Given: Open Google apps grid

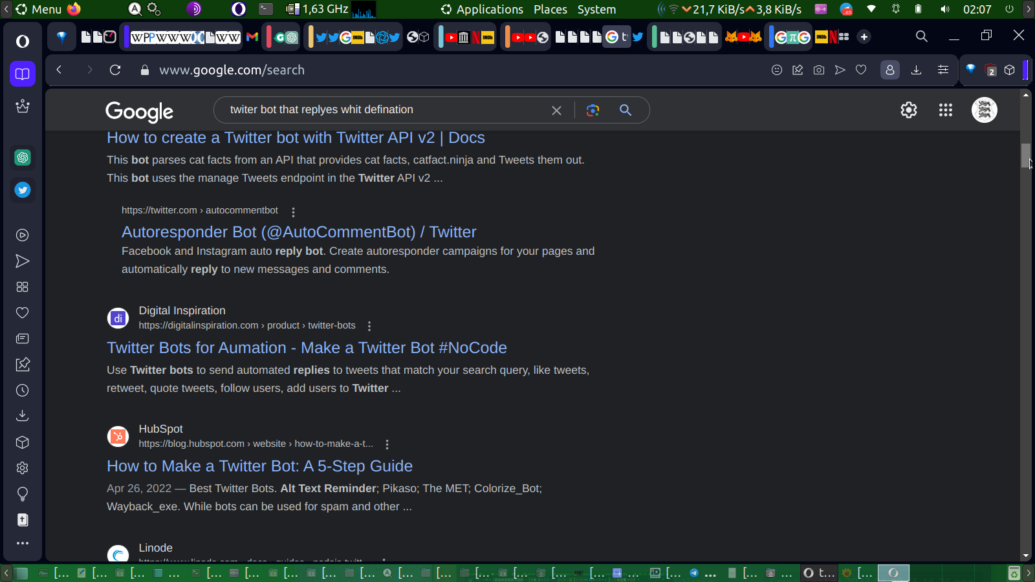Looking at the screenshot, I should coord(946,110).
